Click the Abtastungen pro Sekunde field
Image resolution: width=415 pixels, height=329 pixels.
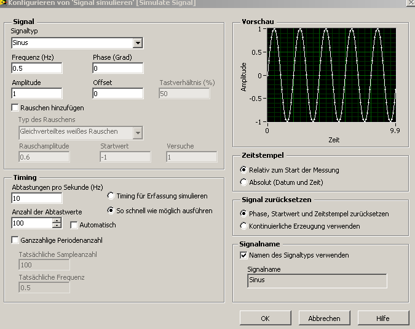37,198
